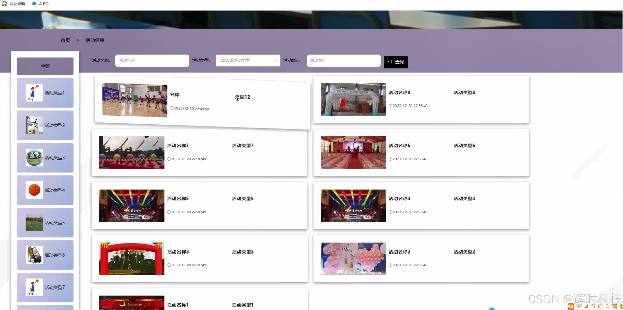Click the 活动类型5 field image icon
The height and width of the screenshot is (310, 623).
coord(34,223)
